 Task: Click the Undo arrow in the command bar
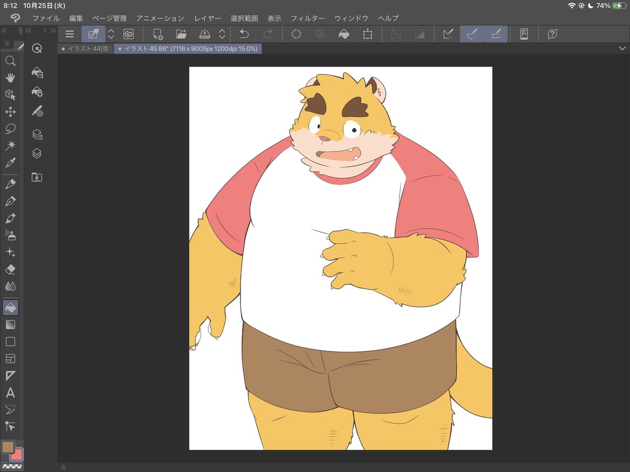coord(244,34)
